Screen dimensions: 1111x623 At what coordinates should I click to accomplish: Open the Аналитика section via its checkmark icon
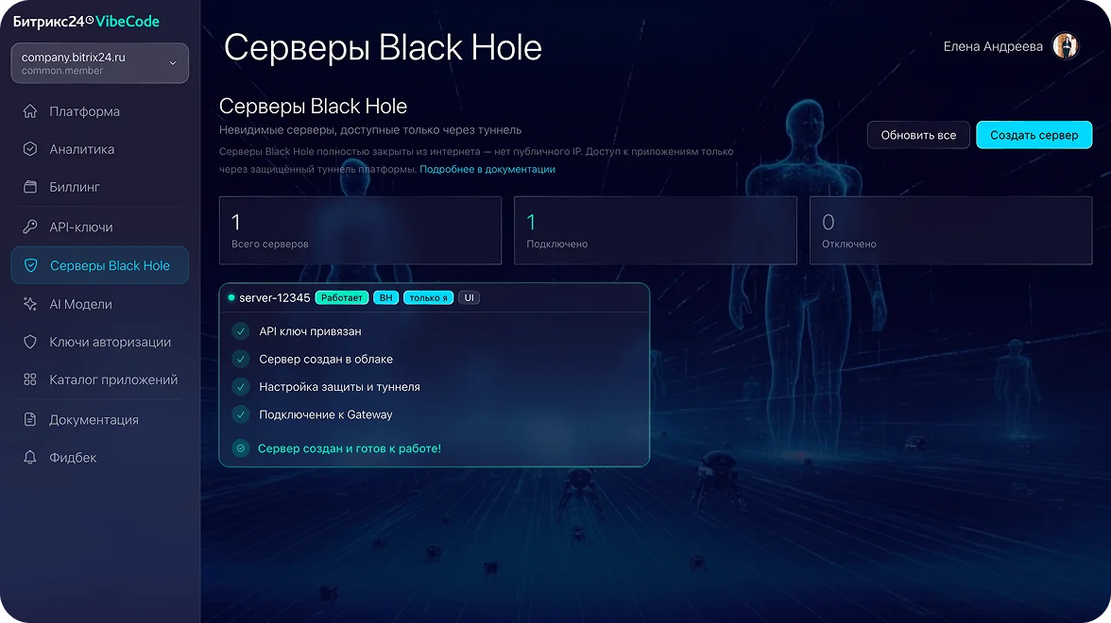click(x=30, y=149)
